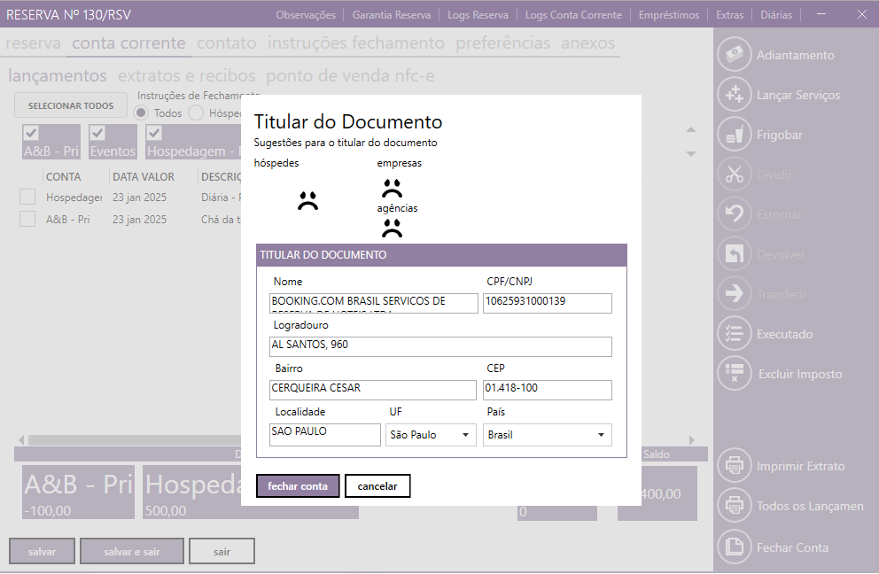This screenshot has height=574, width=879.
Task: Choose the Excluir Imposto icon
Action: coord(734,374)
